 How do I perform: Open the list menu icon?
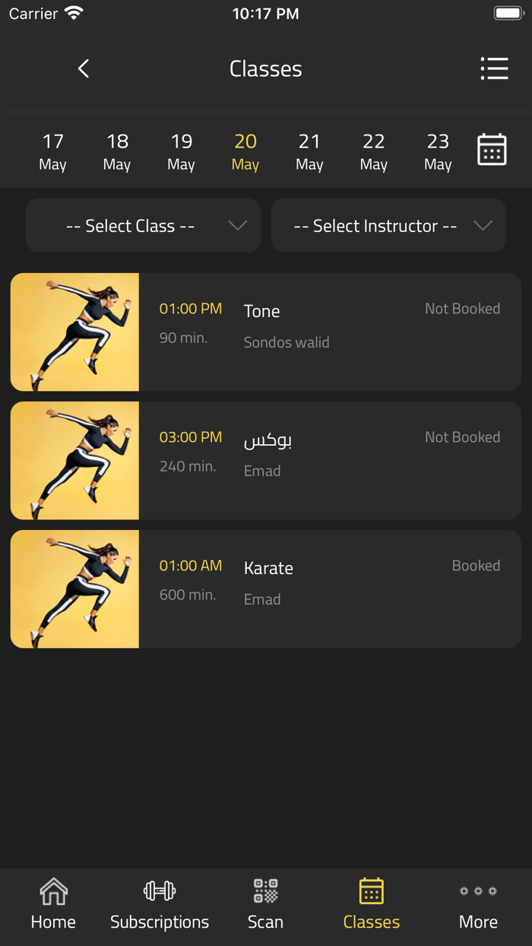(494, 68)
